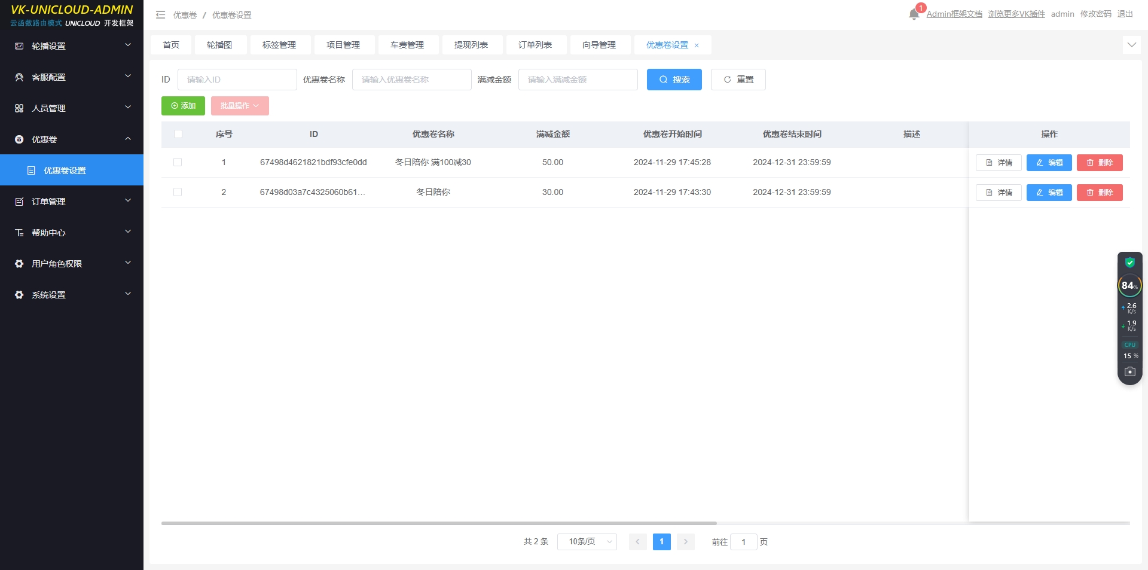Viewport: 1148px width, 570px height.
Task: Focus the ID search input
Action: click(237, 80)
